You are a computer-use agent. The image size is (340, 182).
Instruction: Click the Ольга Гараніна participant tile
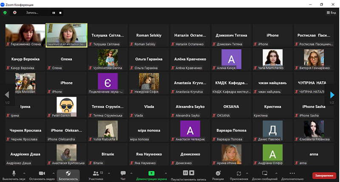tap(149, 59)
